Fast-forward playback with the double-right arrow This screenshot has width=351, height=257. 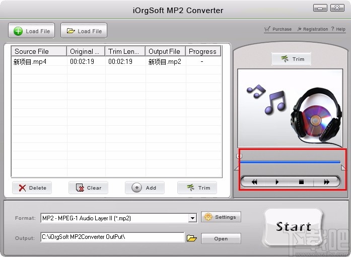pyautogui.click(x=327, y=182)
